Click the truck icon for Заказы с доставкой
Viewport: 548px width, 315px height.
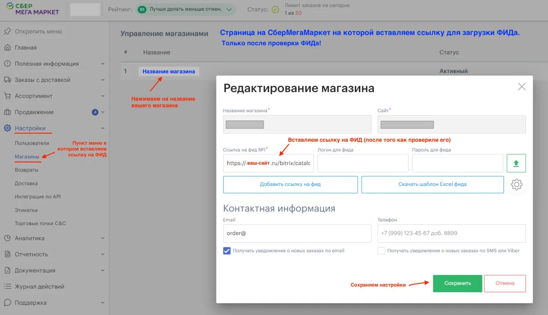[x=7, y=80]
